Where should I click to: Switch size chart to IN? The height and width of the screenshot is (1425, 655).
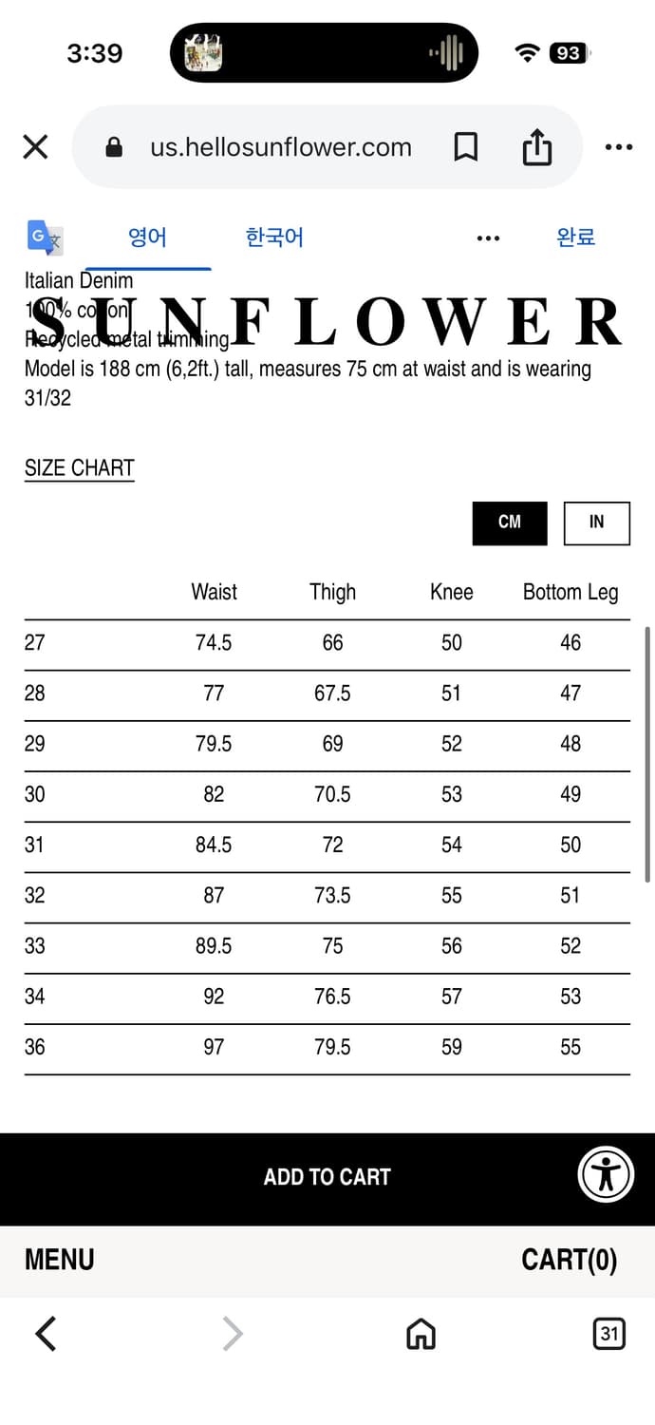click(x=596, y=522)
